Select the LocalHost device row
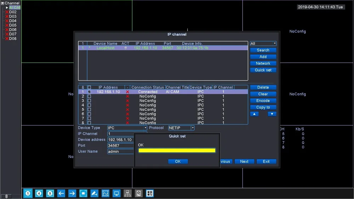The width and height of the screenshot is (354, 199). (x=163, y=48)
